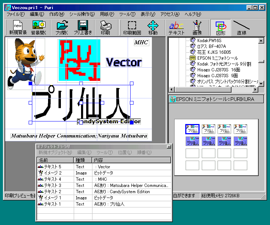Click the PURI pixel logo image
Image resolution: width=270 pixels, height=225 pixels.
pos(79,60)
